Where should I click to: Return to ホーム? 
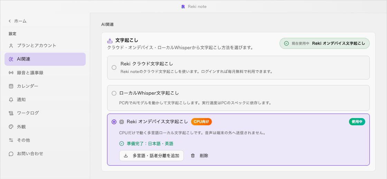18,21
